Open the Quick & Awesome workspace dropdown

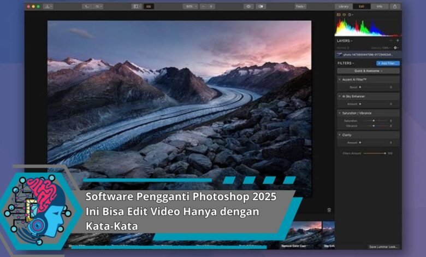point(368,71)
